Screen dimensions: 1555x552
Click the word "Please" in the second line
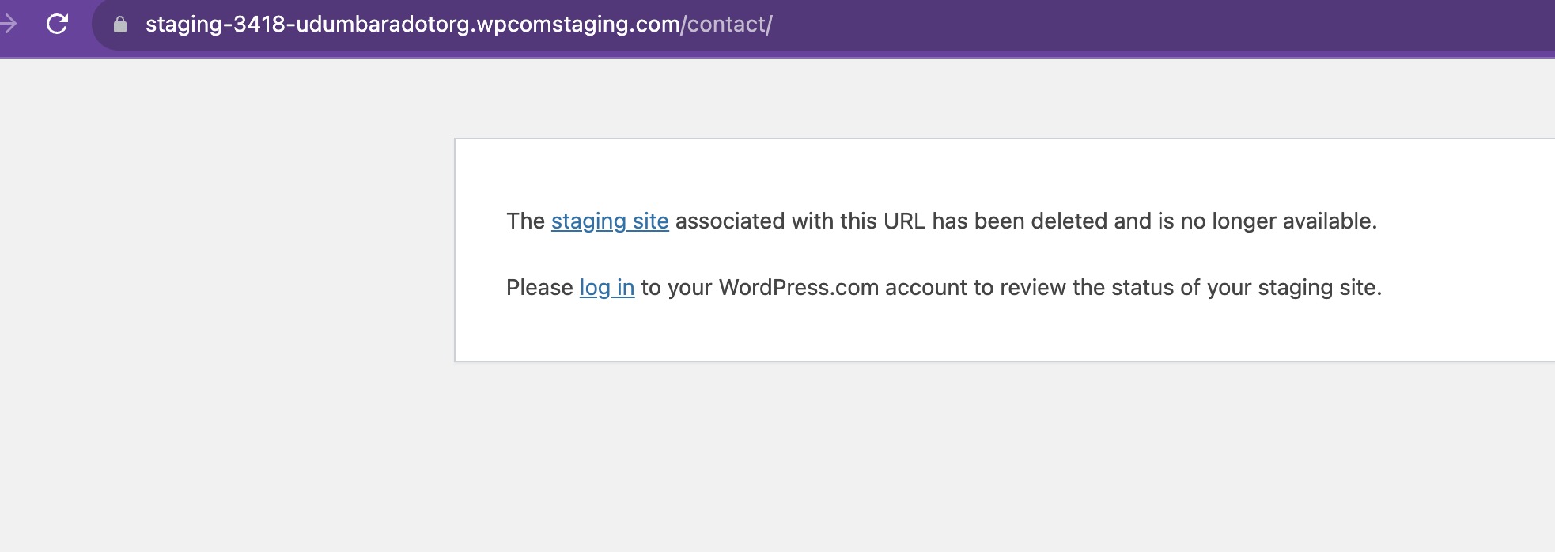[539, 288]
